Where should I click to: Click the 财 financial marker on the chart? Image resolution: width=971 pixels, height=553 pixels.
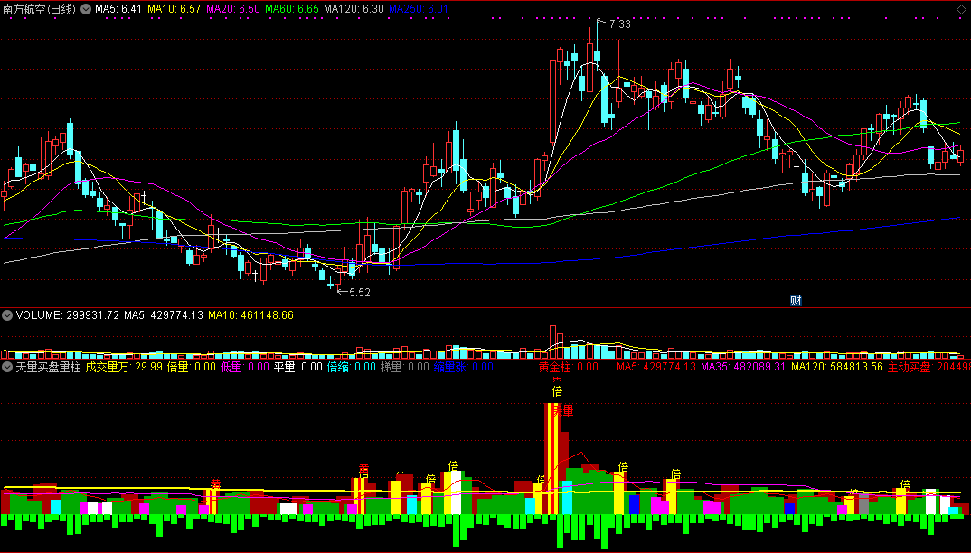796,301
